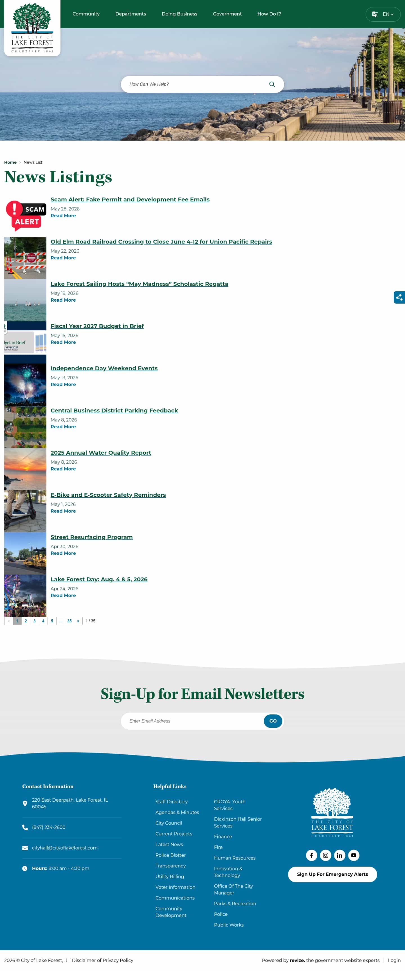Open the YouTube social icon

coord(353,855)
